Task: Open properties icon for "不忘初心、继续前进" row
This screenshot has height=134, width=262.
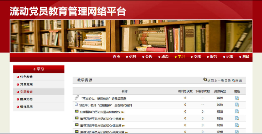Action: 237,98
